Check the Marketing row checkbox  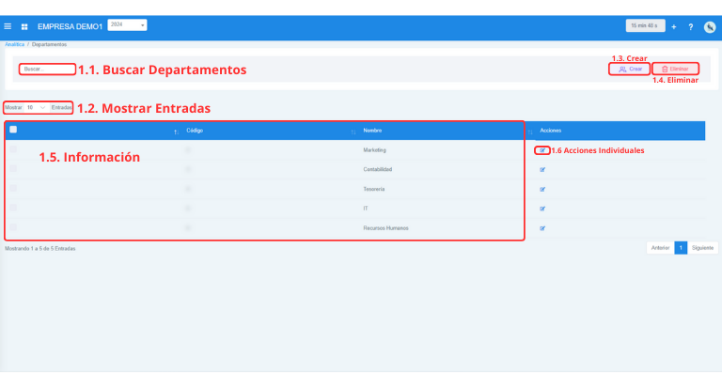[13, 150]
